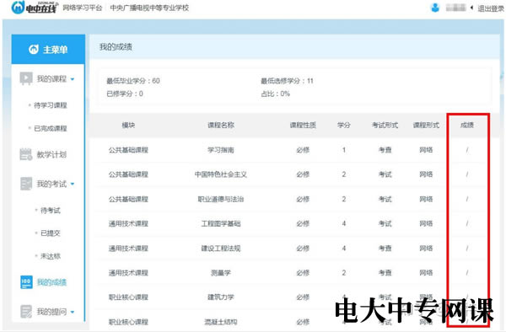Click the 我的提问 question icon
Screen dimensions: 506x332
26,312
